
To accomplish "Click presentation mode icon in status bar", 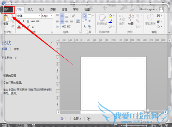I will pos(116,126).
